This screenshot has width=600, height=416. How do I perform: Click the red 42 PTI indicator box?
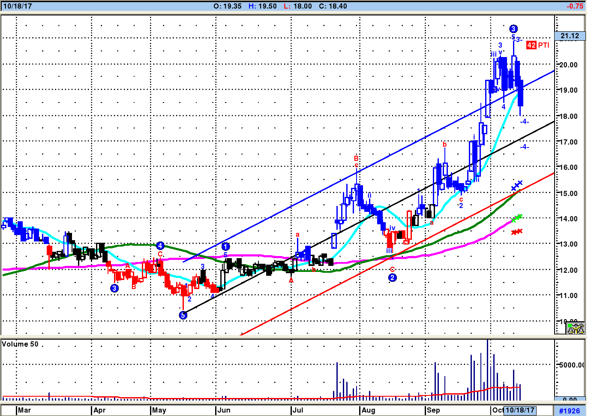tap(531, 45)
